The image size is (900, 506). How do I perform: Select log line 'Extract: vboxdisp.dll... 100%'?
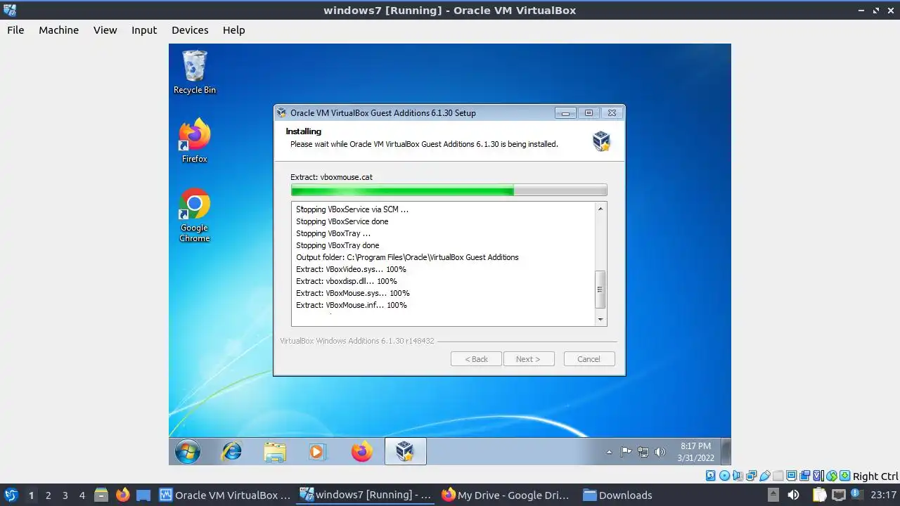click(347, 281)
